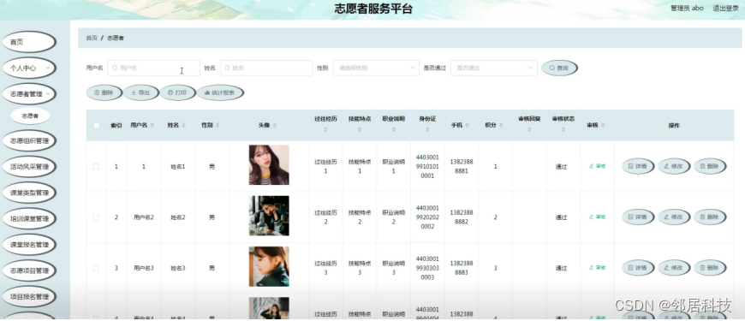This screenshot has width=745, height=321.
Task: Click 修改 edit for 姓名1
Action: pyautogui.click(x=674, y=166)
